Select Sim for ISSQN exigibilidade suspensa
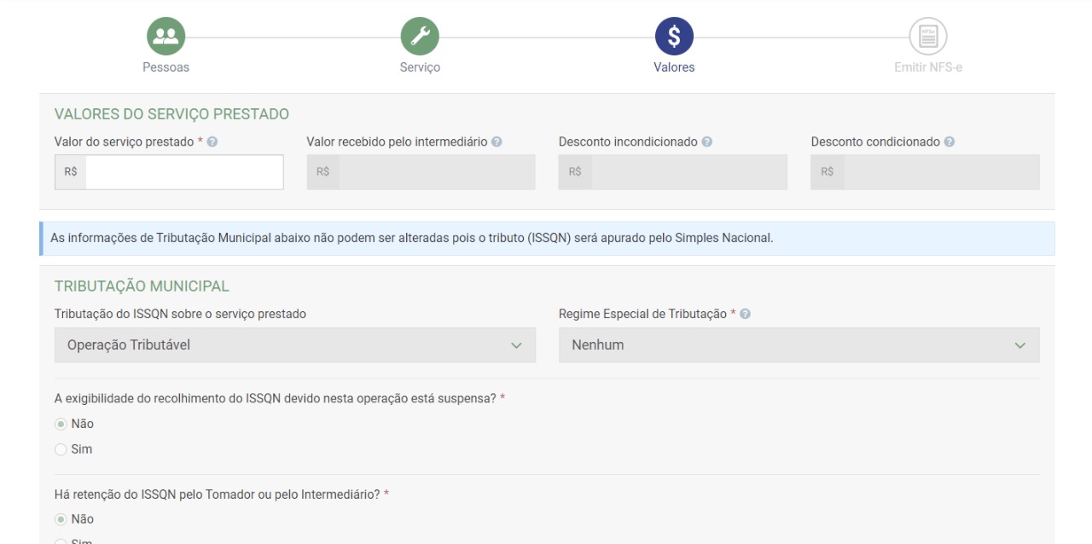 pyautogui.click(x=61, y=449)
